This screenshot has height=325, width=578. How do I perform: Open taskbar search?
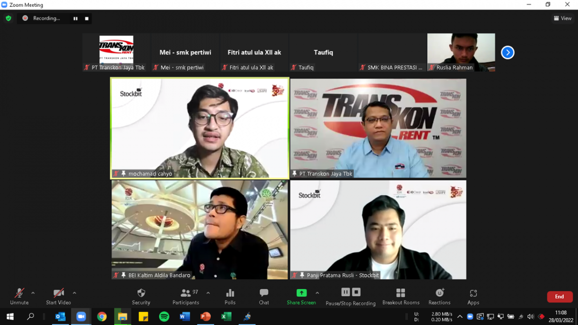tap(31, 316)
